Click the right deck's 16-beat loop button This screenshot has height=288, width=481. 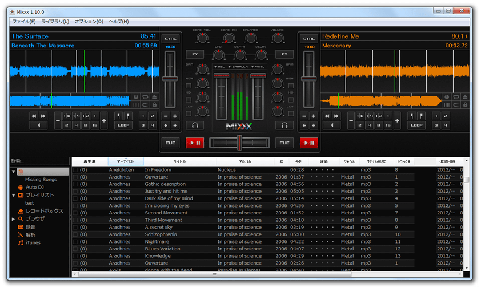[388, 125]
